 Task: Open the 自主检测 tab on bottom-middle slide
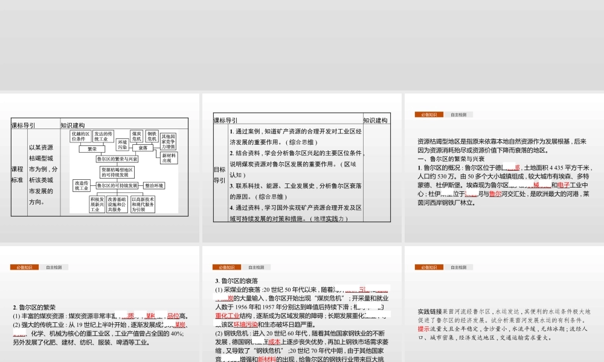pyautogui.click(x=257, y=268)
